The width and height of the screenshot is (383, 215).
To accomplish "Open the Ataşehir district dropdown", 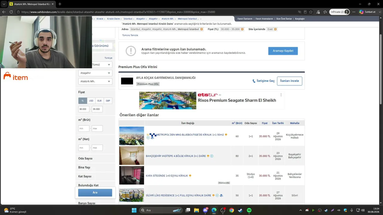I will point(95,73).
